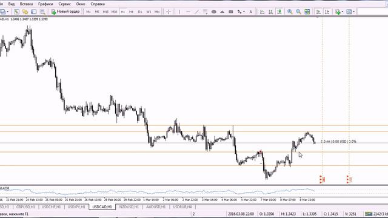Expand the Arrows tool dropdown arrow
Image resolution: width=388 pixels, height=218 pixels.
244,12
